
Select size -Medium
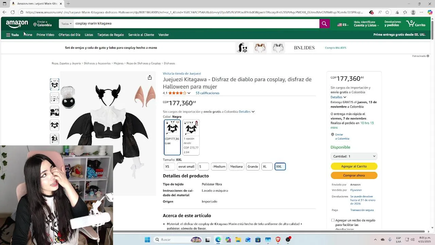coord(219,166)
